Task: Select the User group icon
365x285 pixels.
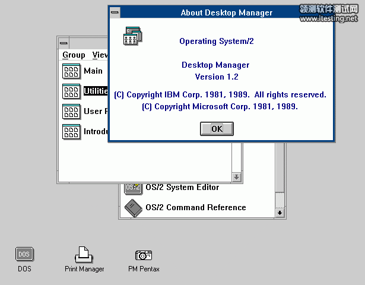Action: pos(71,111)
